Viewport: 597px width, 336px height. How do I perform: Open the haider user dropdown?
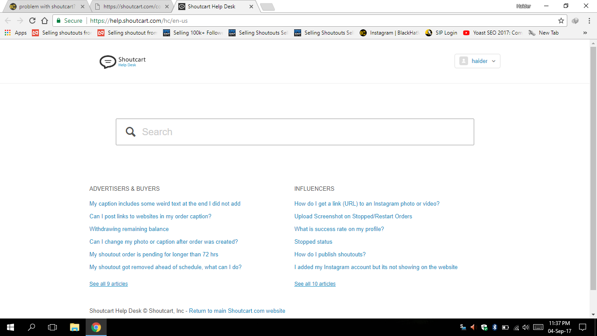pos(477,61)
